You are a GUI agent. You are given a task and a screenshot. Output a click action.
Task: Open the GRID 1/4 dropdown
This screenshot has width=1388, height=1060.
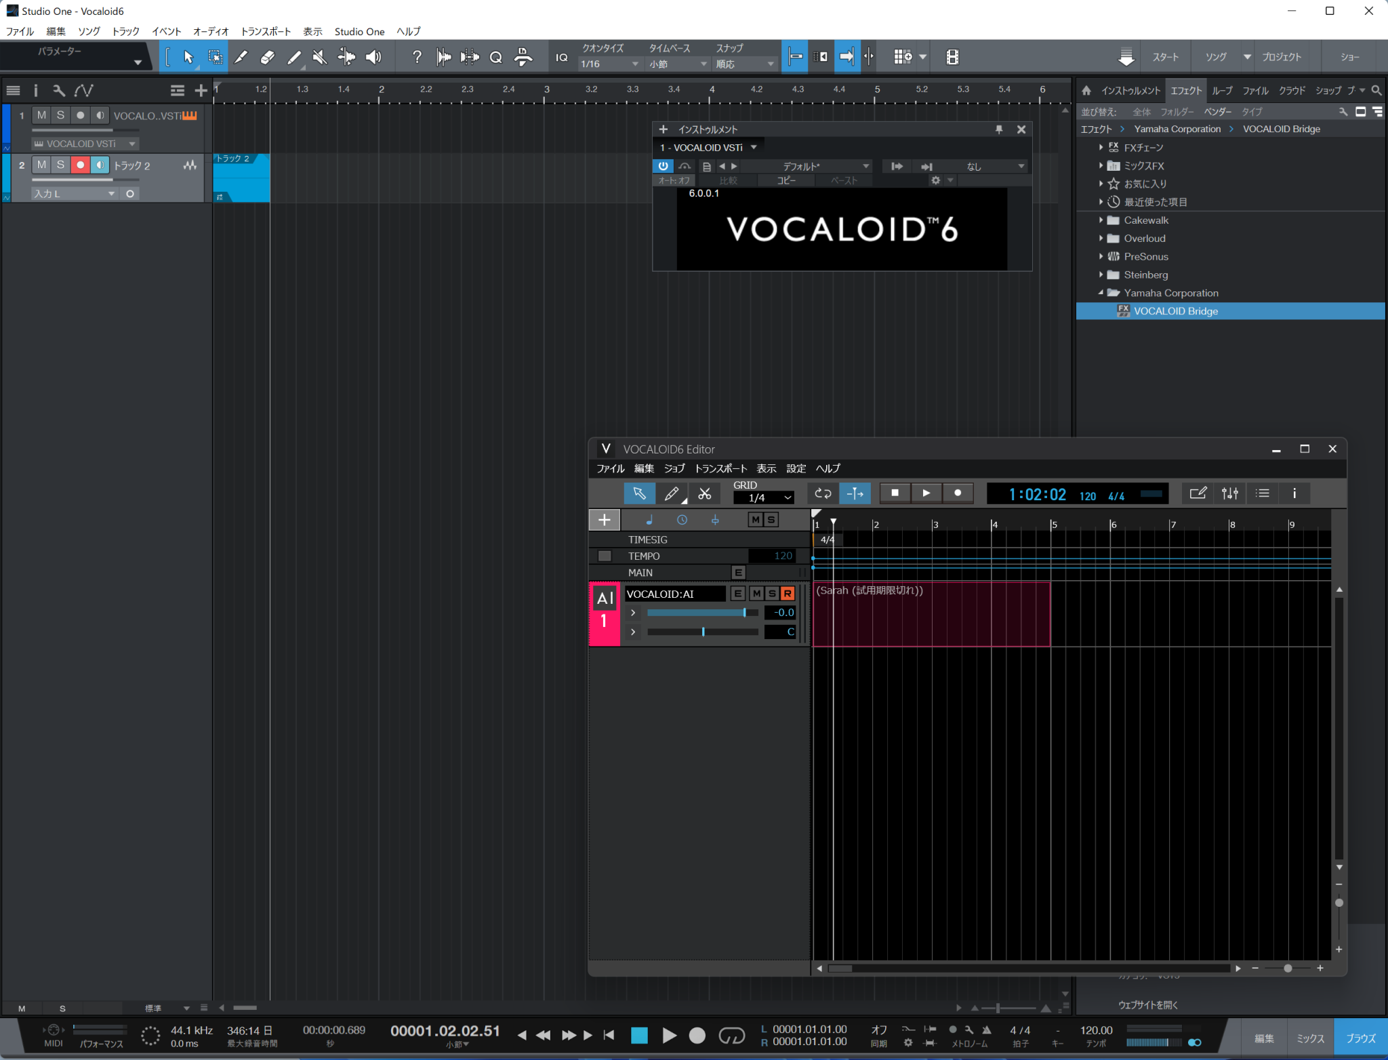click(x=764, y=497)
